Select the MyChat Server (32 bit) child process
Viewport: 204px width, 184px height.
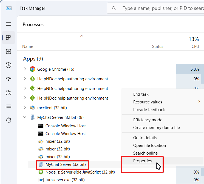(66, 164)
